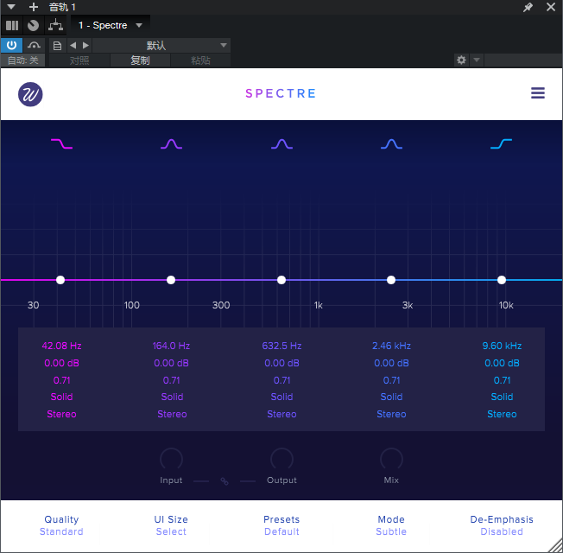The image size is (563, 553).
Task: Click the preset file document icon
Action: click(x=58, y=46)
